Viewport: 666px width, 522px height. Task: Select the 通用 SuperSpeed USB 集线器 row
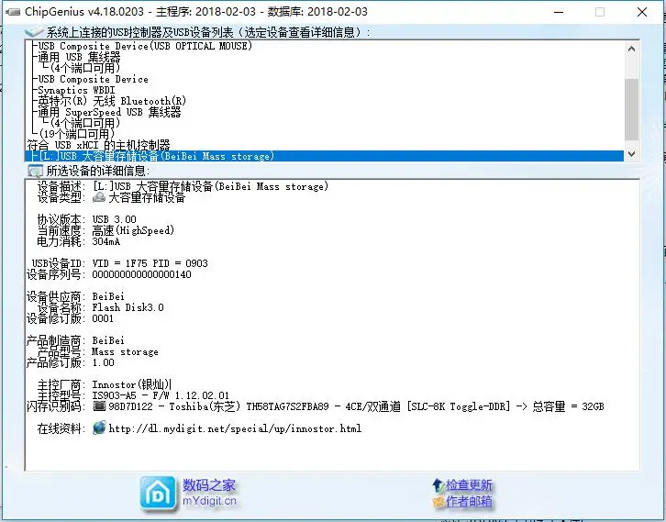(109, 112)
